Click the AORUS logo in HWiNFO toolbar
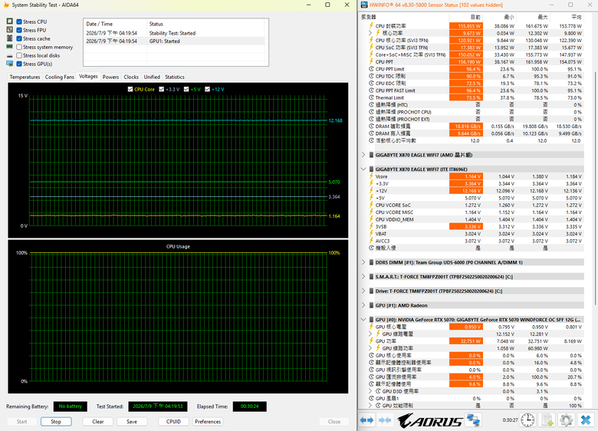The height and width of the screenshot is (431, 598). click(430, 421)
